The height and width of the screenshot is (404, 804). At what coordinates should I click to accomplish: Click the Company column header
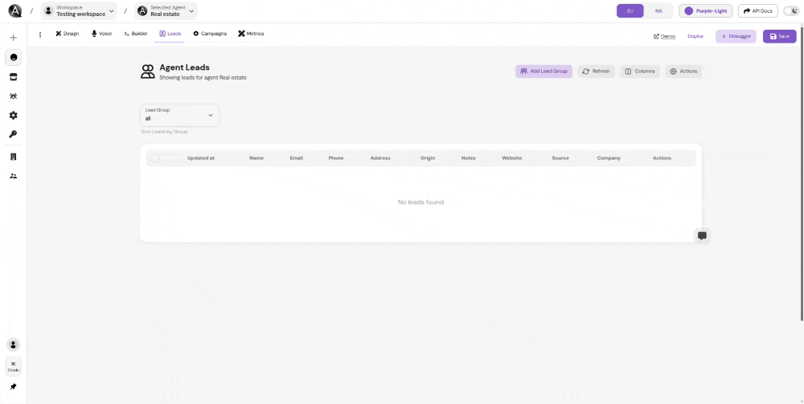coord(609,158)
